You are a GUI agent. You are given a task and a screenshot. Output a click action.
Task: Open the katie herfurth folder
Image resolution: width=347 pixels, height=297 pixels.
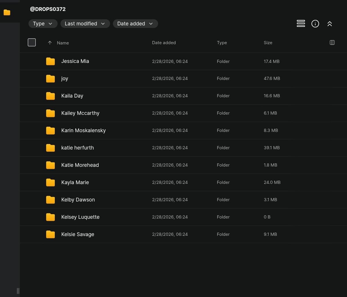click(x=77, y=148)
